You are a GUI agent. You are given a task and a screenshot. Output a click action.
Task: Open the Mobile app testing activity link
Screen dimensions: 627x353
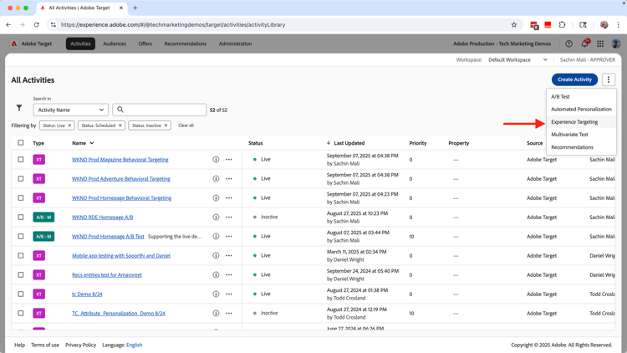pos(121,256)
